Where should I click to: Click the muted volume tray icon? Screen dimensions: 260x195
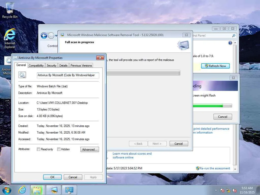click(234, 190)
